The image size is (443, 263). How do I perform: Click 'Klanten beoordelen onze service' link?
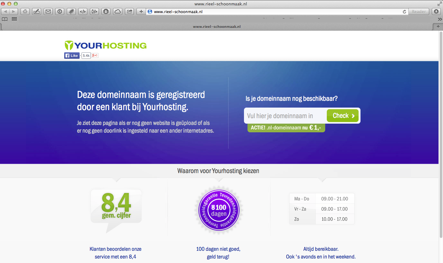[116, 253]
